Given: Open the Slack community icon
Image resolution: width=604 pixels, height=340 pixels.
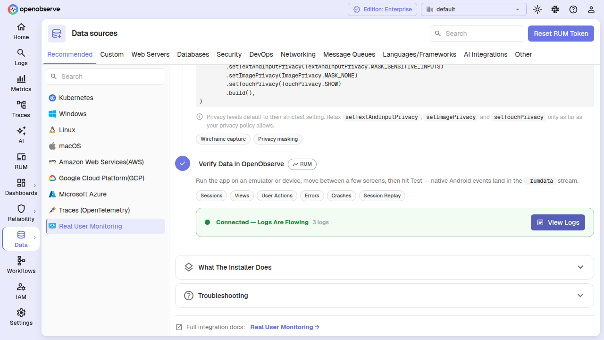Looking at the screenshot, I should click(x=555, y=9).
